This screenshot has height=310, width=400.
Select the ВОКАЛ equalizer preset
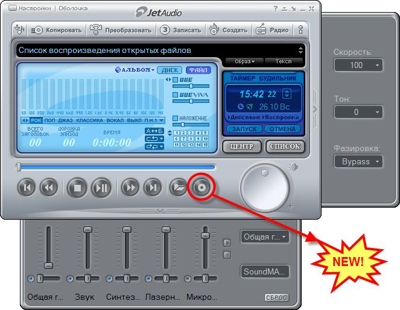tap(115, 120)
